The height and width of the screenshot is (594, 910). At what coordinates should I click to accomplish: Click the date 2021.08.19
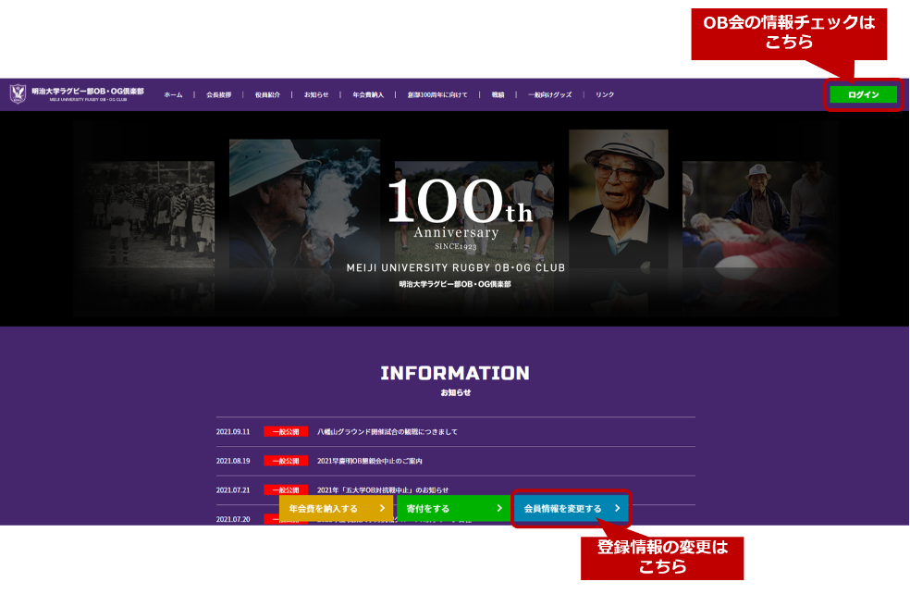click(233, 461)
